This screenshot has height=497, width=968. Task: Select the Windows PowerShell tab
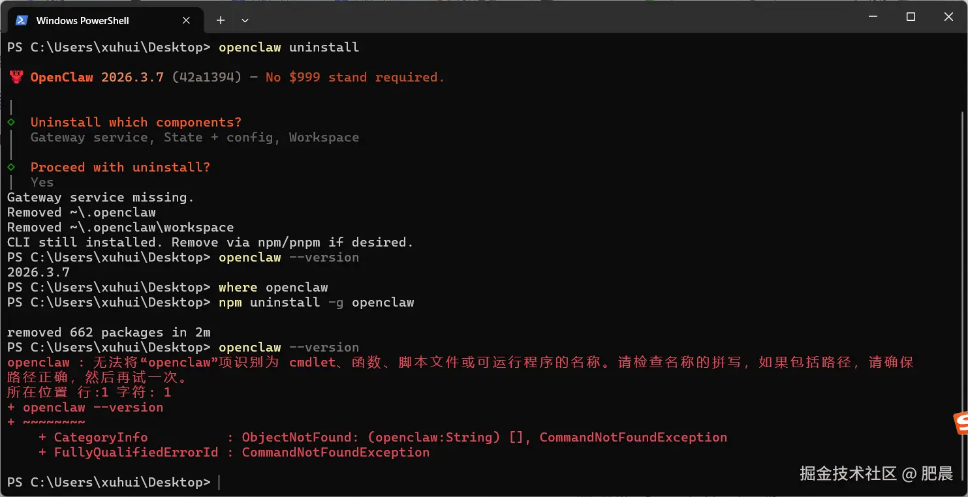click(x=82, y=20)
